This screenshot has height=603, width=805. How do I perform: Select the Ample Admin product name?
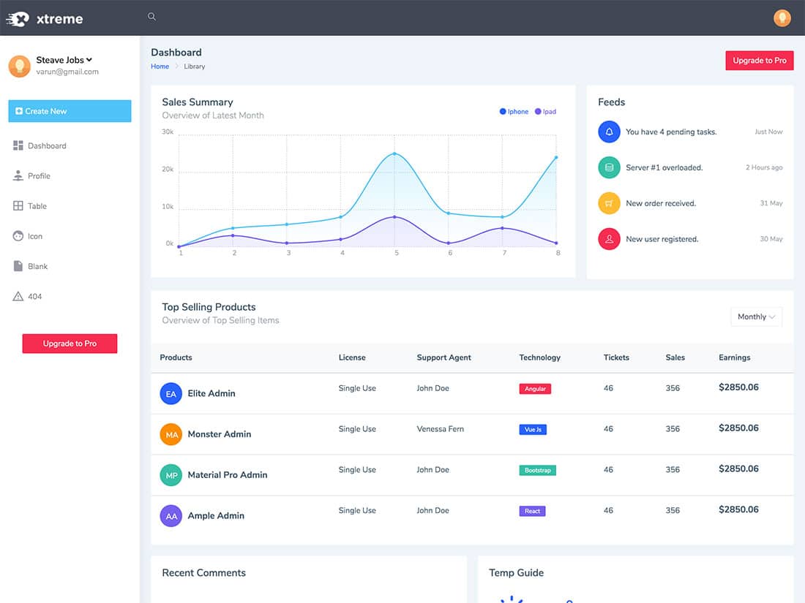[216, 515]
